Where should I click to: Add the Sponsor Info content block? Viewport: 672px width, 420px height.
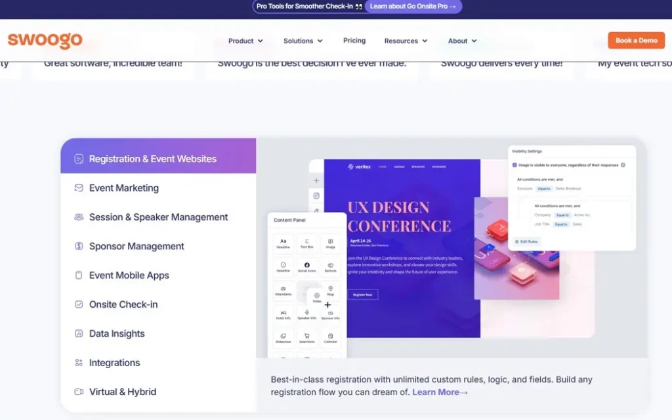pos(331,315)
